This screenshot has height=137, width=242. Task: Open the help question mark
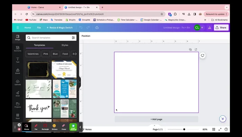point(226,129)
